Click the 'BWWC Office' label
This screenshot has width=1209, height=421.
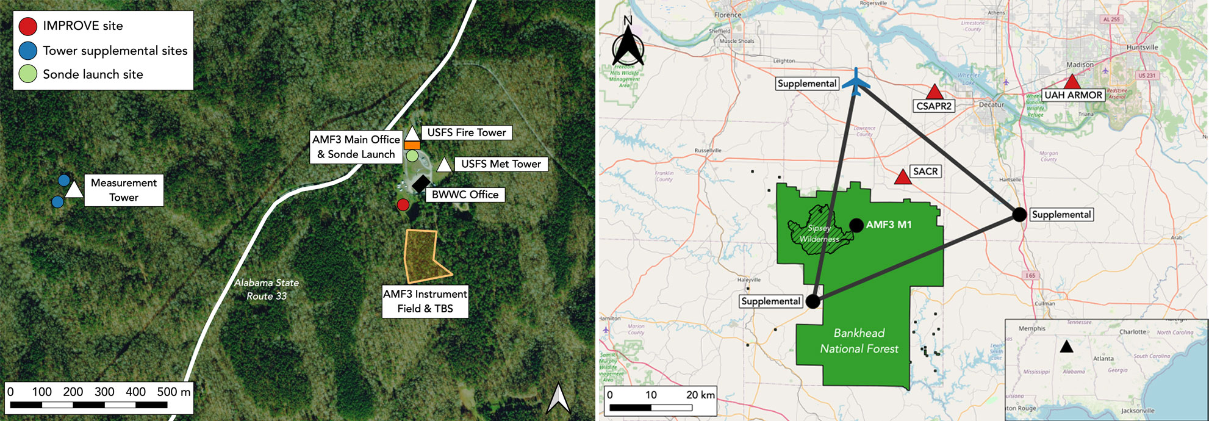pos(465,195)
